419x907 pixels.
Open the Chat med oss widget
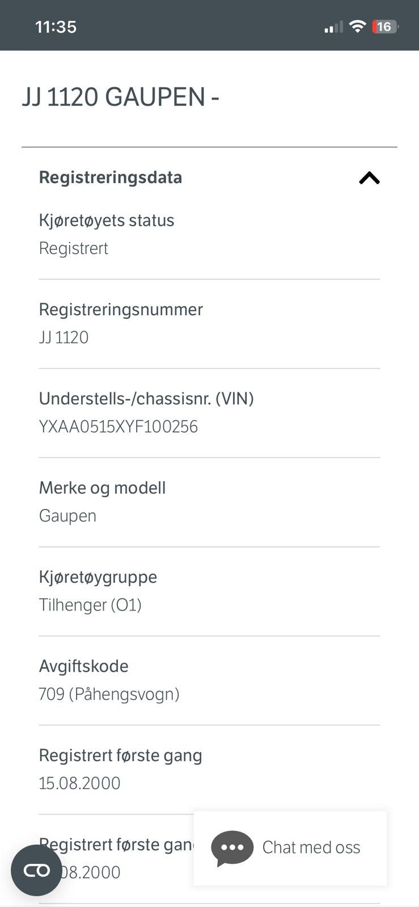click(290, 848)
